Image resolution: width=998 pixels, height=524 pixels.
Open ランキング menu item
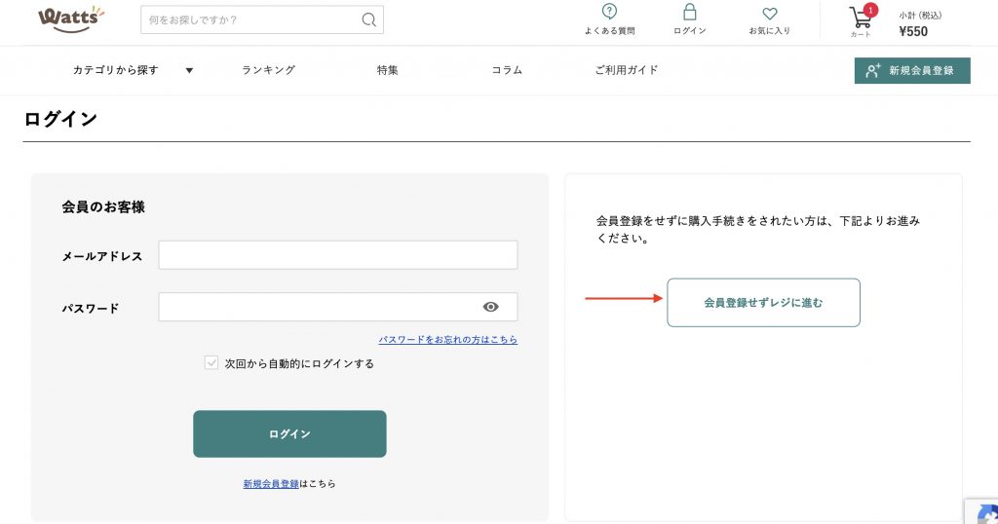(268, 70)
